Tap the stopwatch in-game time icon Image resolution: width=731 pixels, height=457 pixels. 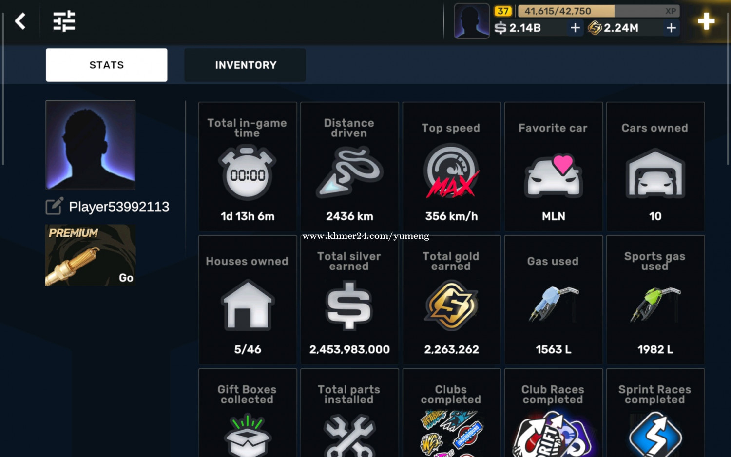248,172
